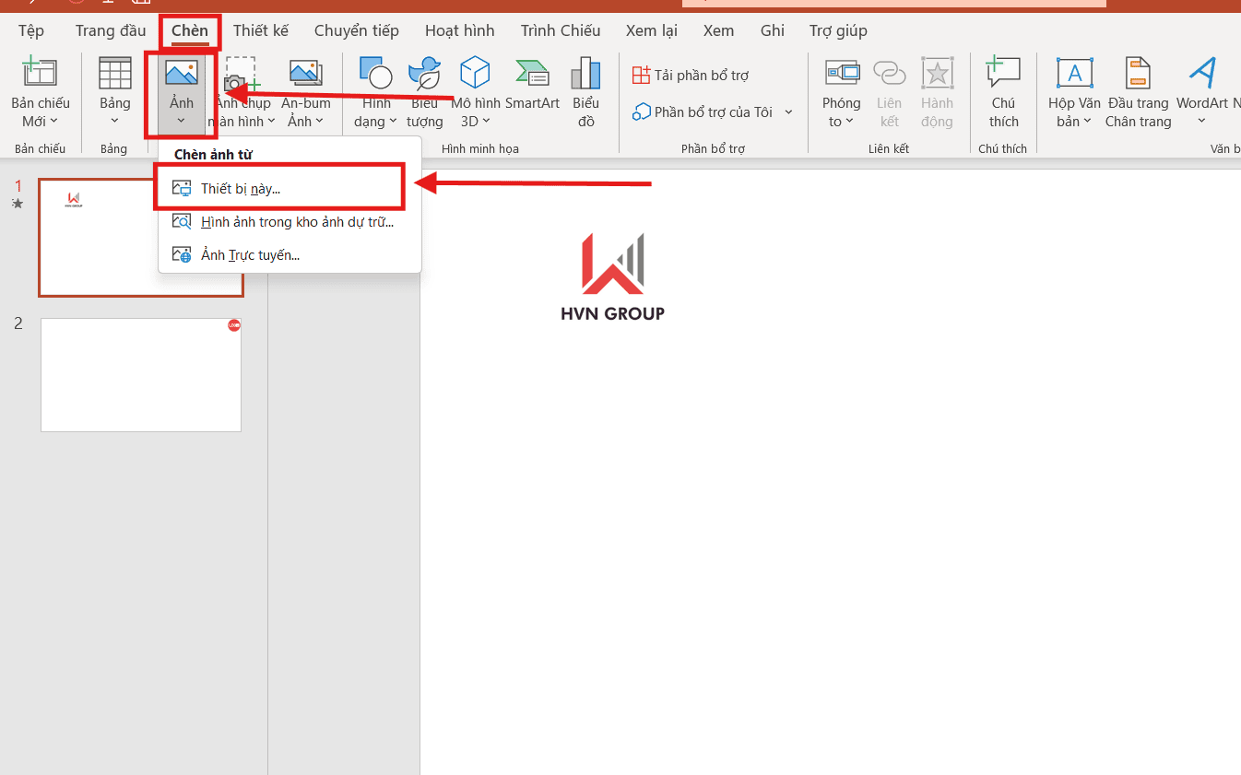Screen dimensions: 1241x775
Task: Insert a Hộp Văn bản text box
Action: [1074, 74]
